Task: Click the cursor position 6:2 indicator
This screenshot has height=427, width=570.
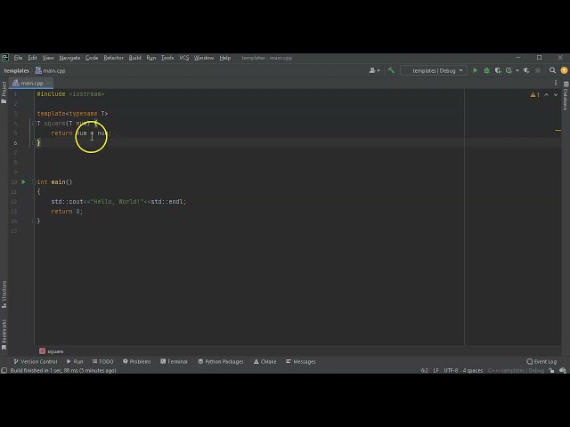Action: click(424, 370)
